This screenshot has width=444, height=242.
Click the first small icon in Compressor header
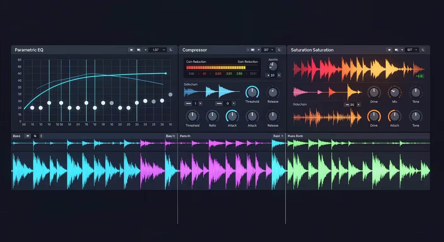pyautogui.click(x=248, y=50)
